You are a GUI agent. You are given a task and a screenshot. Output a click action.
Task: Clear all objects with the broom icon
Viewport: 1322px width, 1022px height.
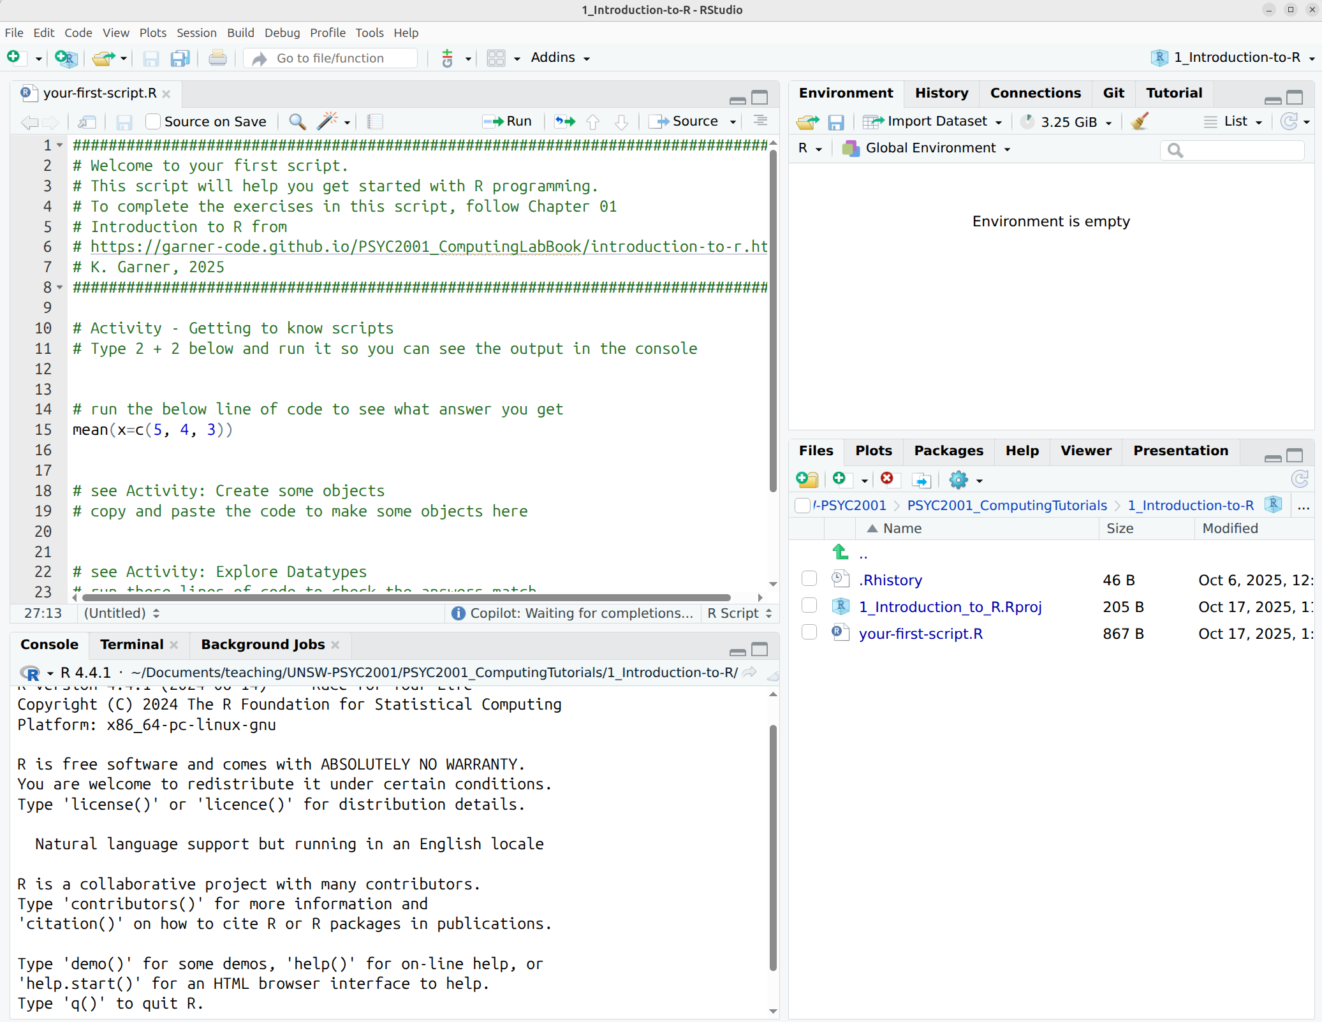(x=1139, y=121)
